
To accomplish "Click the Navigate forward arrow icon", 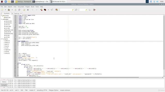I will [36, 10].
